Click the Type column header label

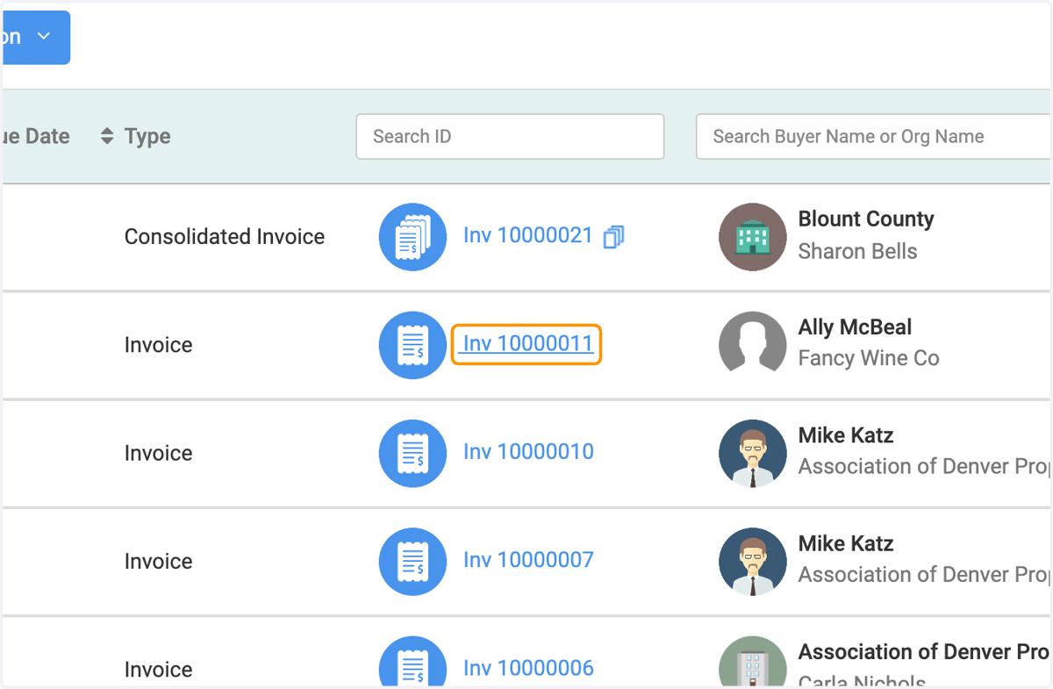[147, 137]
